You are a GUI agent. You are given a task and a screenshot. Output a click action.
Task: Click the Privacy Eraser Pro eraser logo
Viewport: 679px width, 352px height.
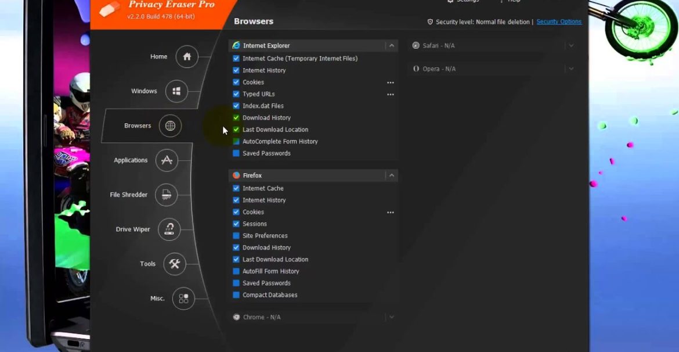(x=109, y=9)
